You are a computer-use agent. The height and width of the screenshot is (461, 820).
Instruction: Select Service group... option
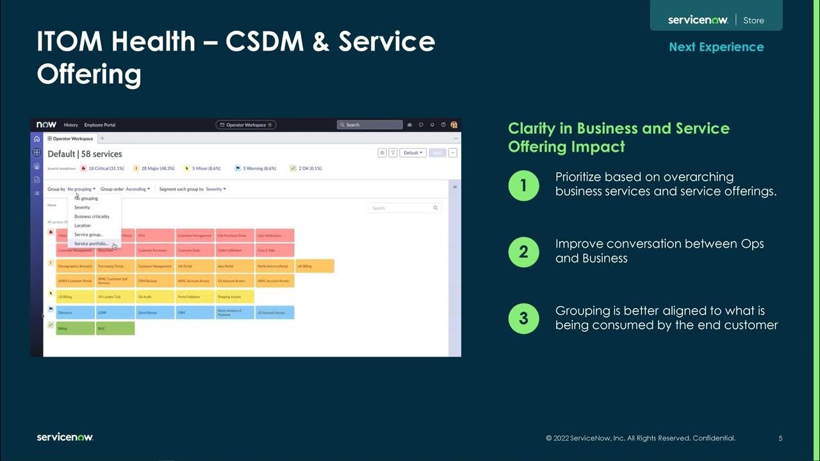pyautogui.click(x=88, y=234)
